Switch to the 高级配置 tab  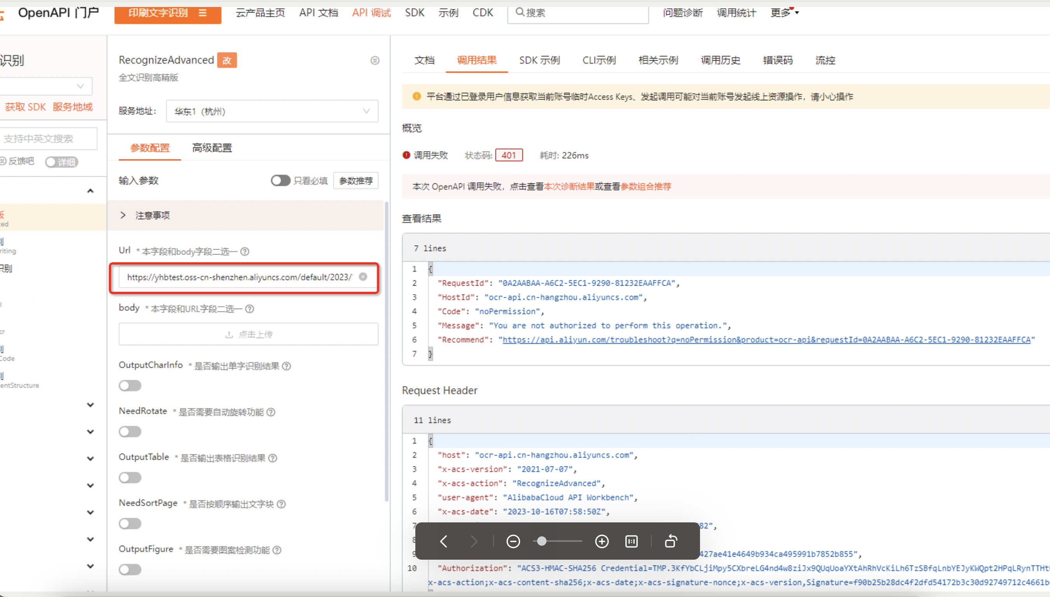click(x=212, y=148)
